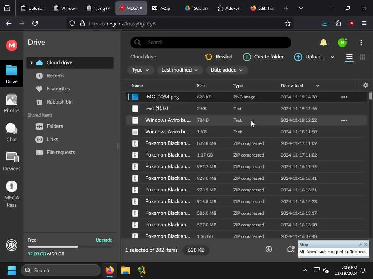Image resolution: width=373 pixels, height=279 pixels.
Task: Open options for IMG_0094.png row
Action: click(344, 97)
